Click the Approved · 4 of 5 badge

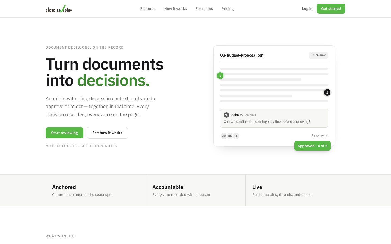(x=313, y=146)
